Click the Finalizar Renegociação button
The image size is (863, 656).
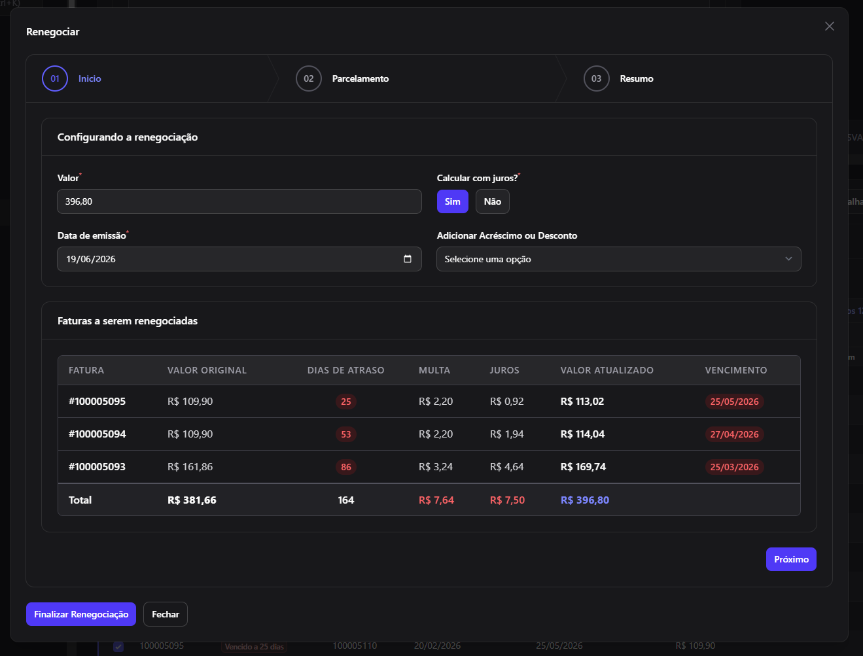tap(81, 614)
